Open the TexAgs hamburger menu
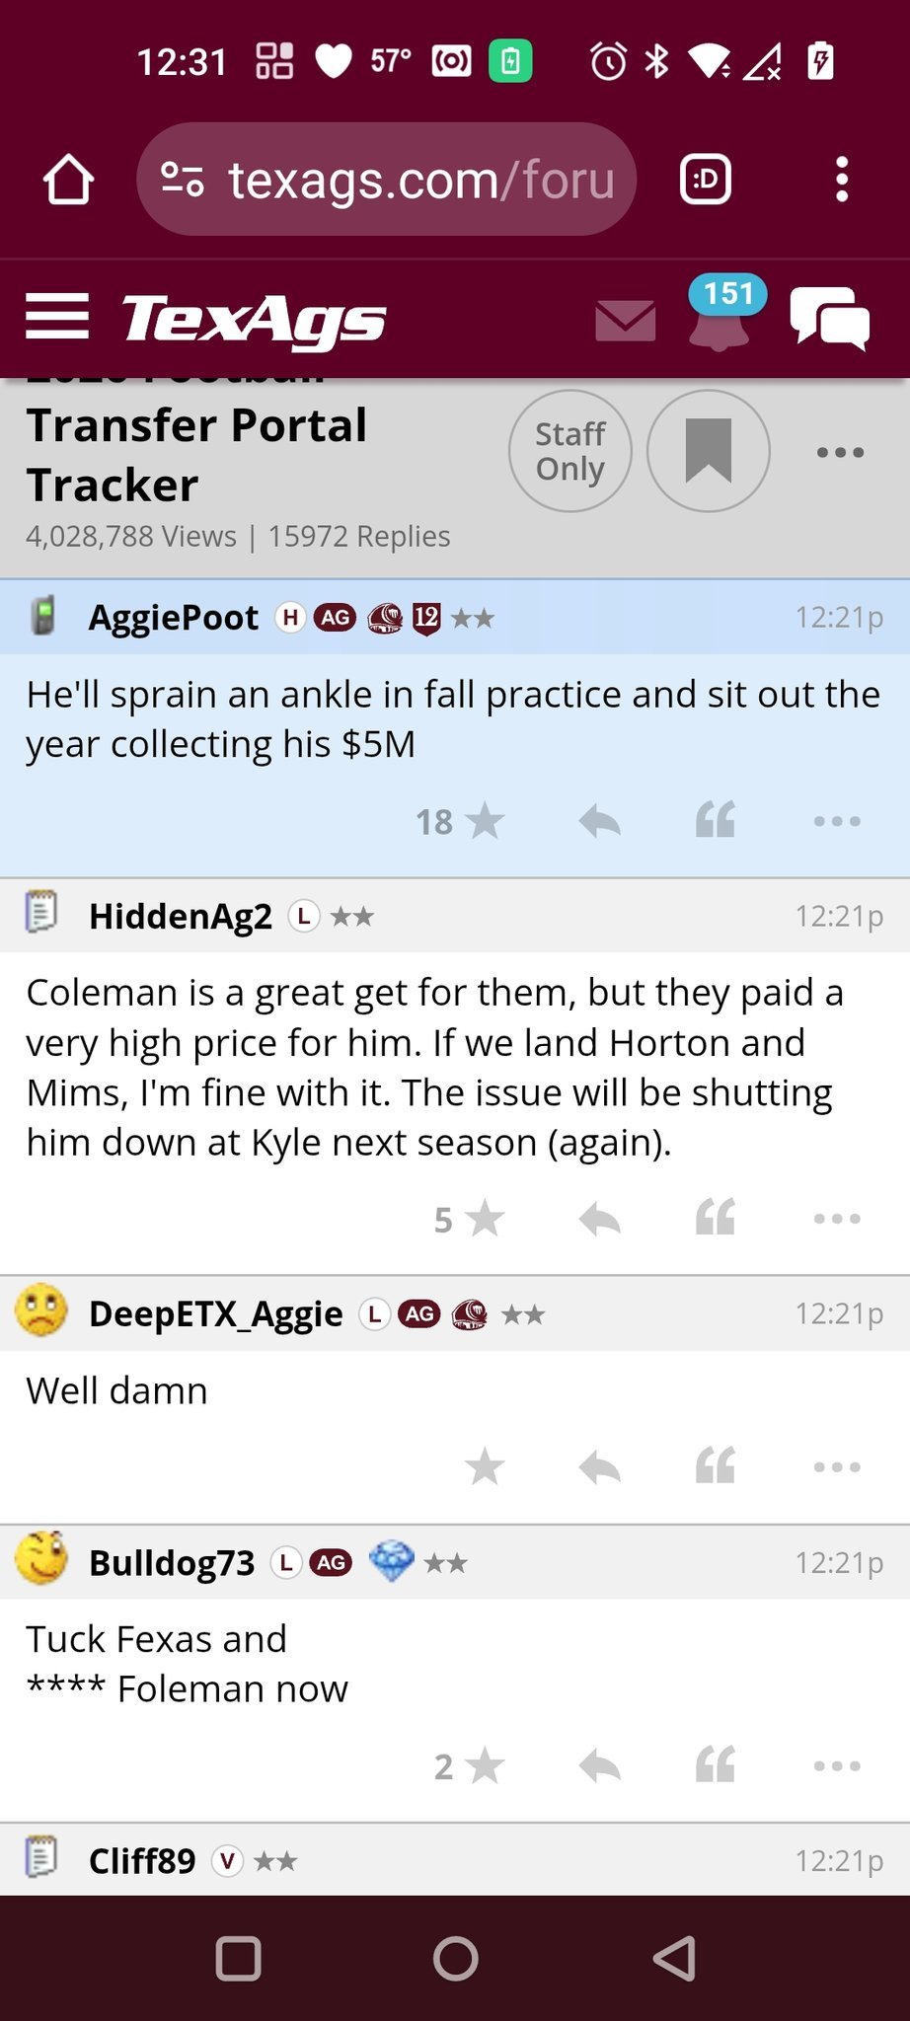The height and width of the screenshot is (2021, 910). (57, 317)
